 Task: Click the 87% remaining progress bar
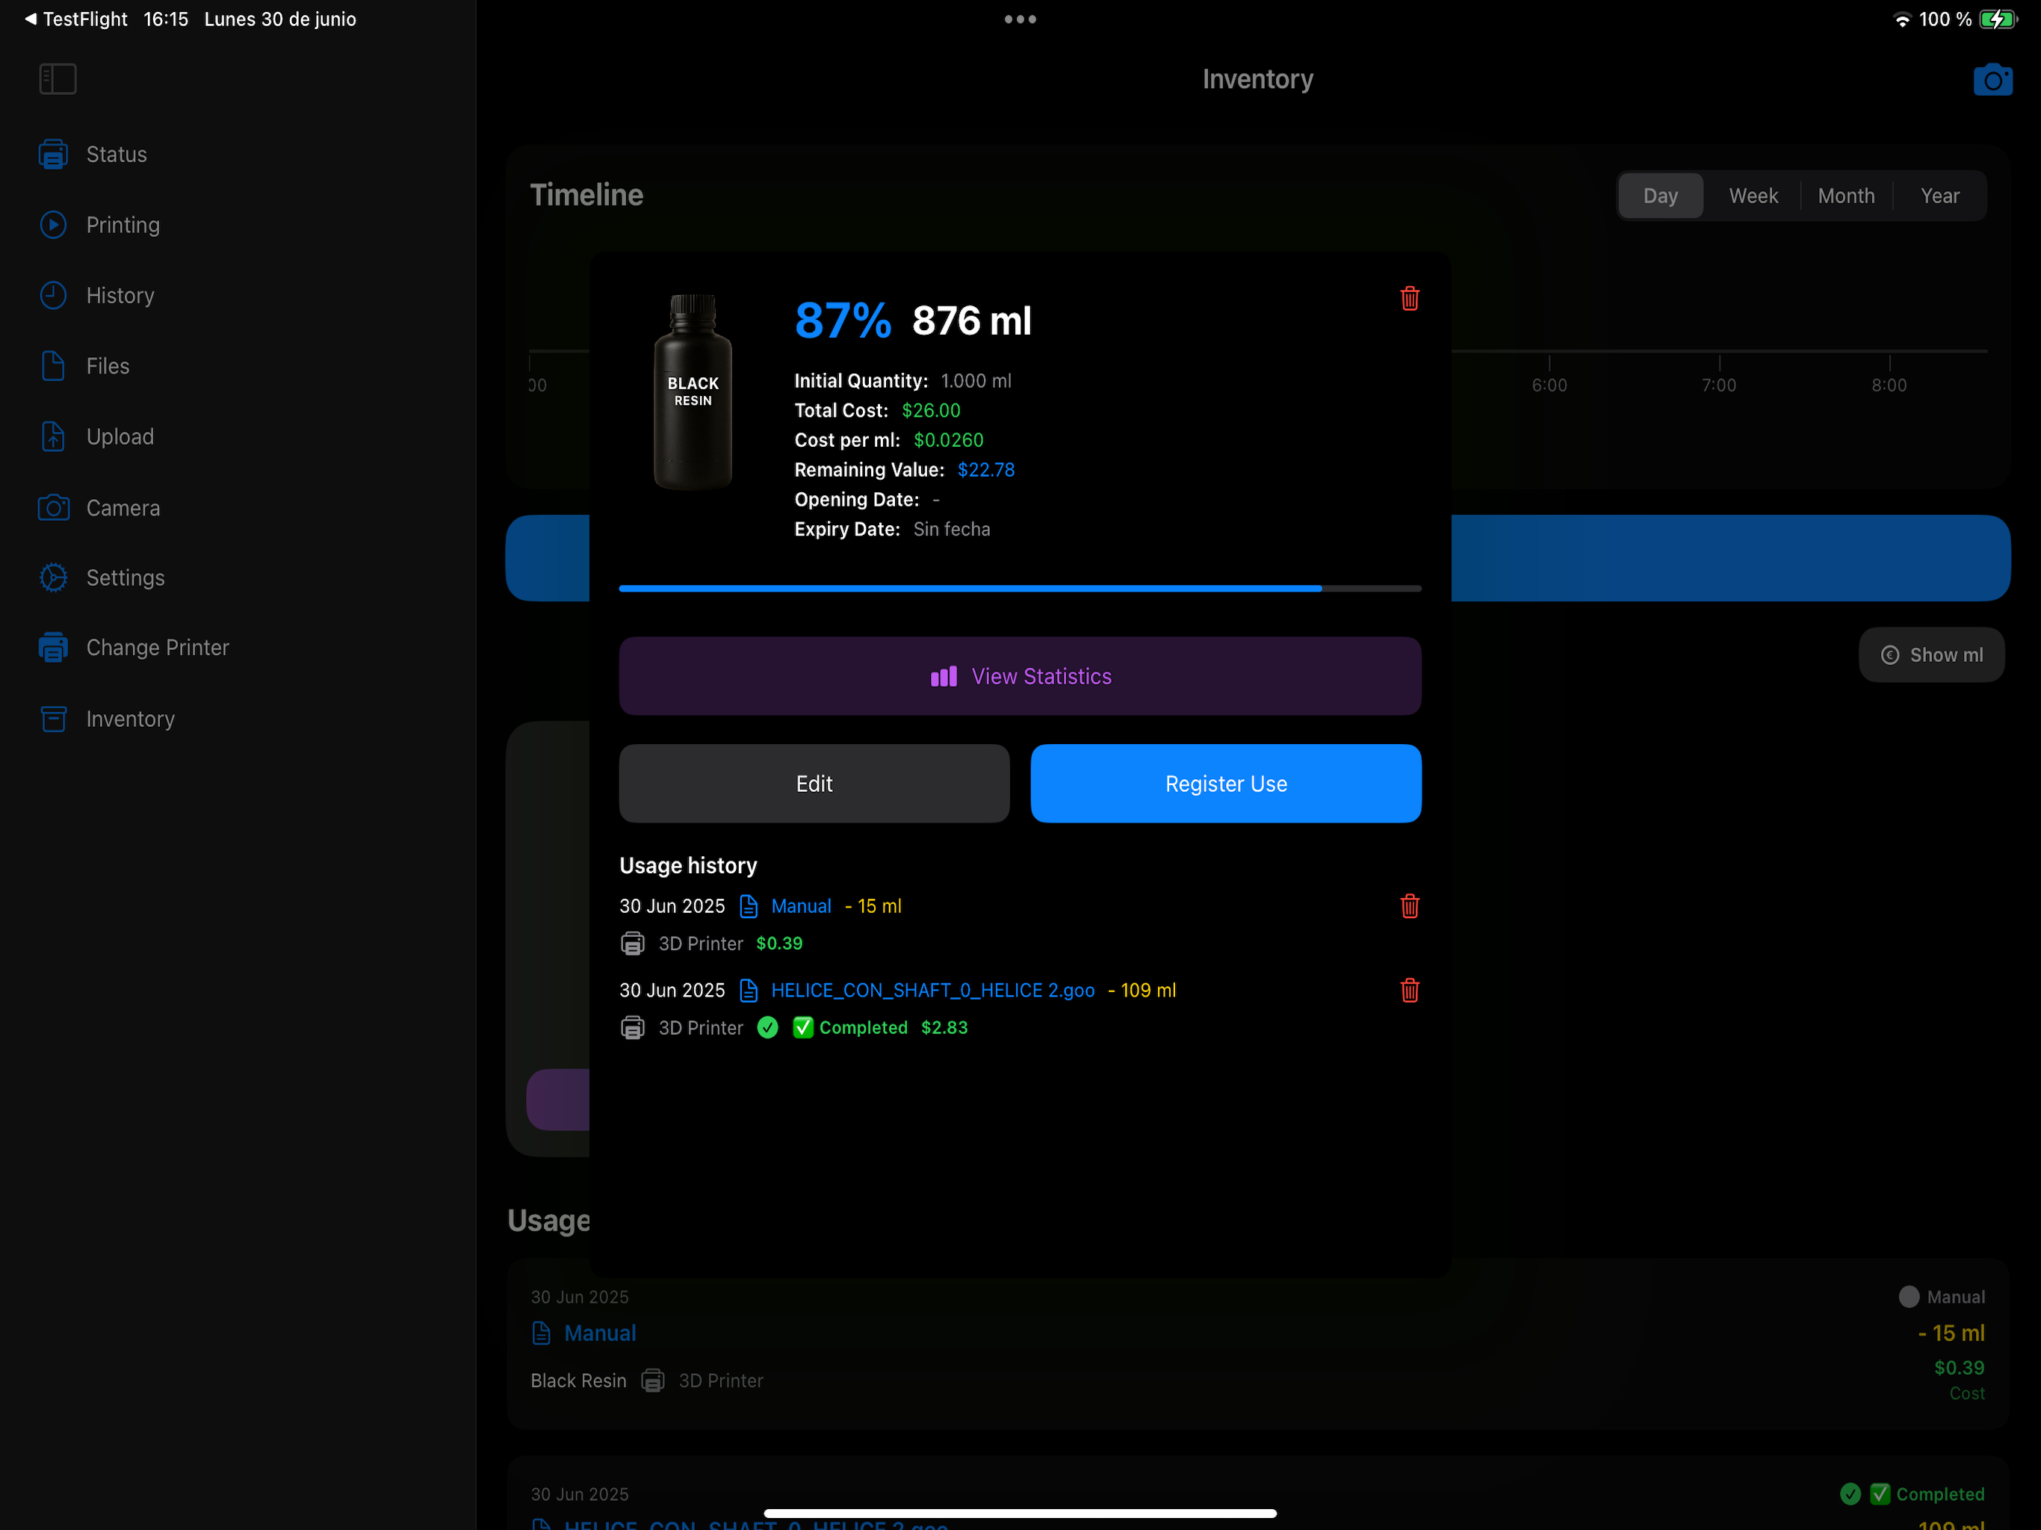click(x=1020, y=588)
